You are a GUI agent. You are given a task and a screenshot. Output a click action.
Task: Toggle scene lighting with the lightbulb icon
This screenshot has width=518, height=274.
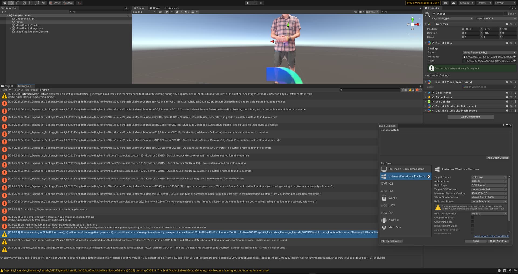point(167,12)
